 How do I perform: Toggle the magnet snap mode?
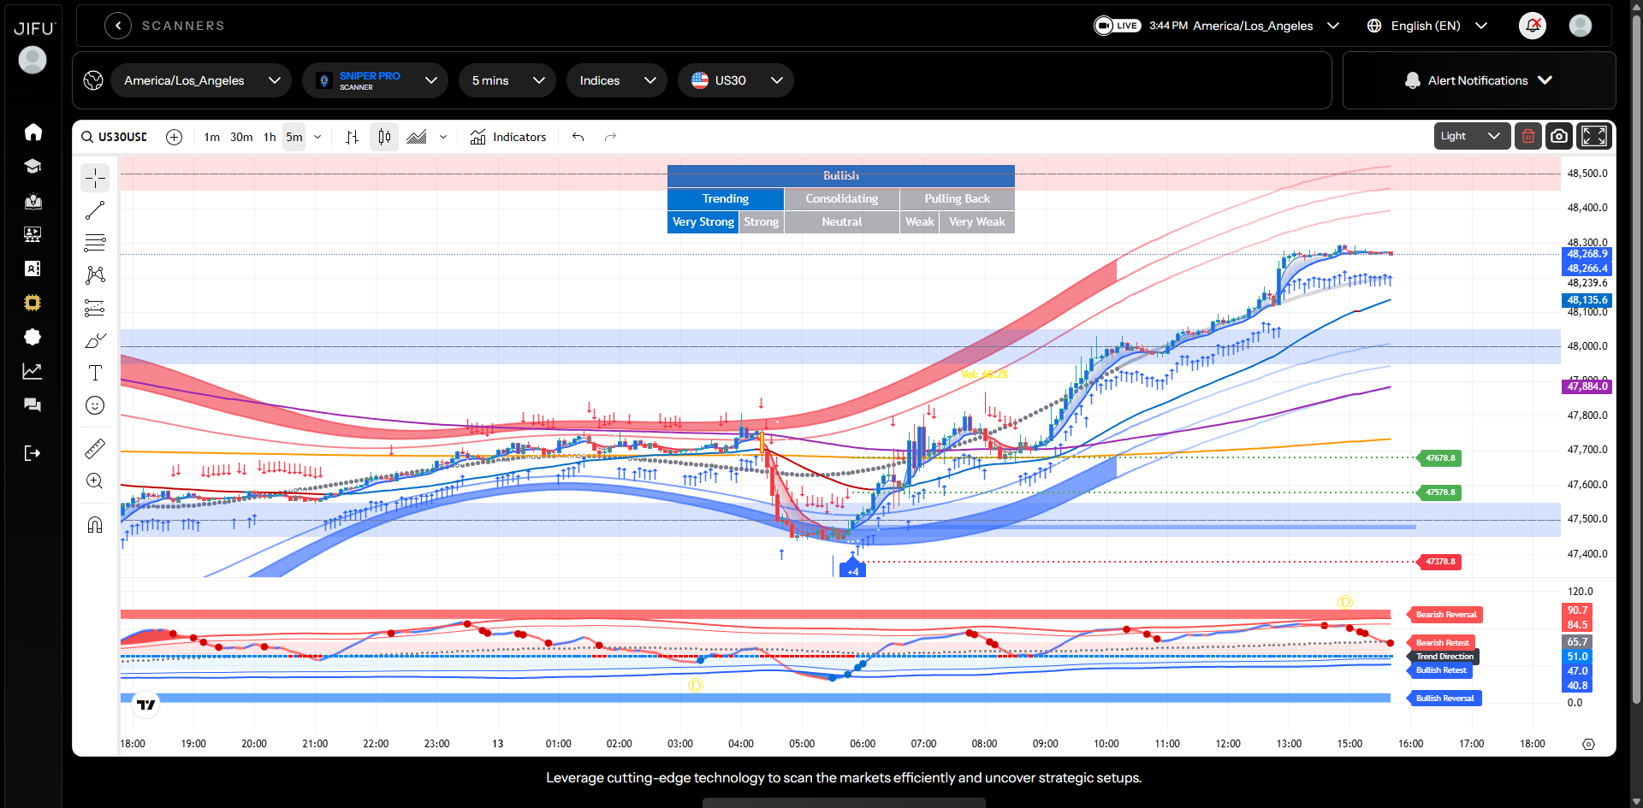[95, 524]
